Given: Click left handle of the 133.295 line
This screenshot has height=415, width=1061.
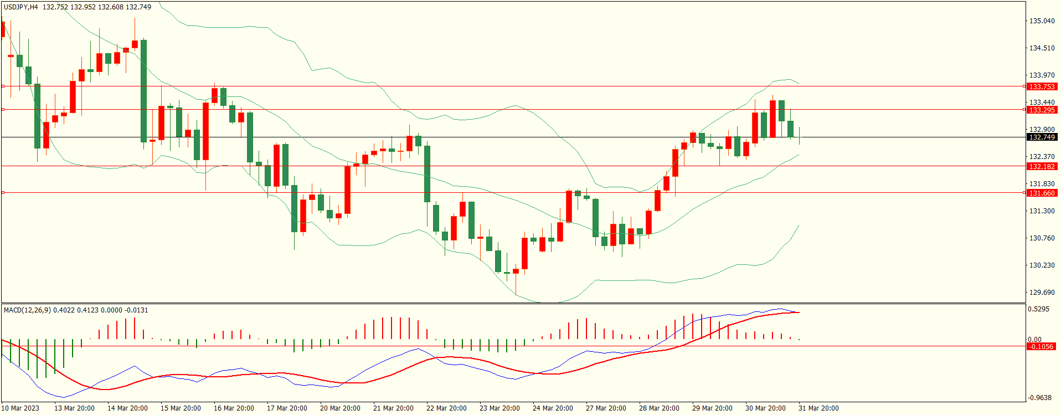Looking at the screenshot, I should (x=3, y=109).
